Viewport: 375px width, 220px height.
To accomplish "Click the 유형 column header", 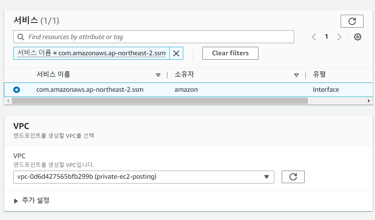I will [319, 74].
